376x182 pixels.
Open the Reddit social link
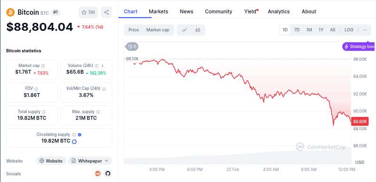click(x=98, y=173)
